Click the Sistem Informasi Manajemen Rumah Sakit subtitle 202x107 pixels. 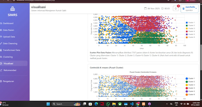pos(49,11)
